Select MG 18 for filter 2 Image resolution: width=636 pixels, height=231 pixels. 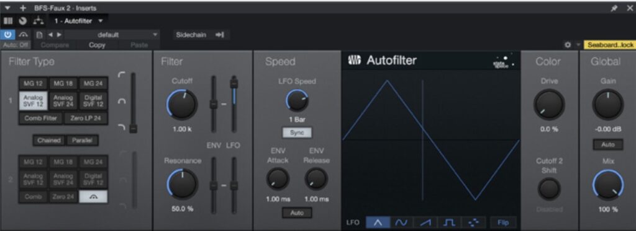tap(63, 162)
